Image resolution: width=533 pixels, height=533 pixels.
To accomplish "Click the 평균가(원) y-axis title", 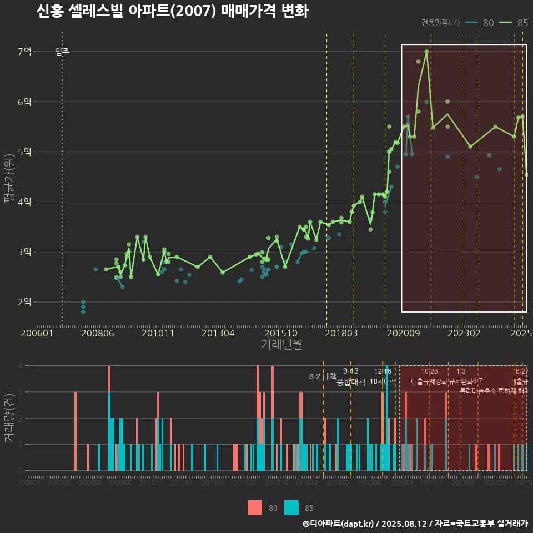I will tap(9, 178).
